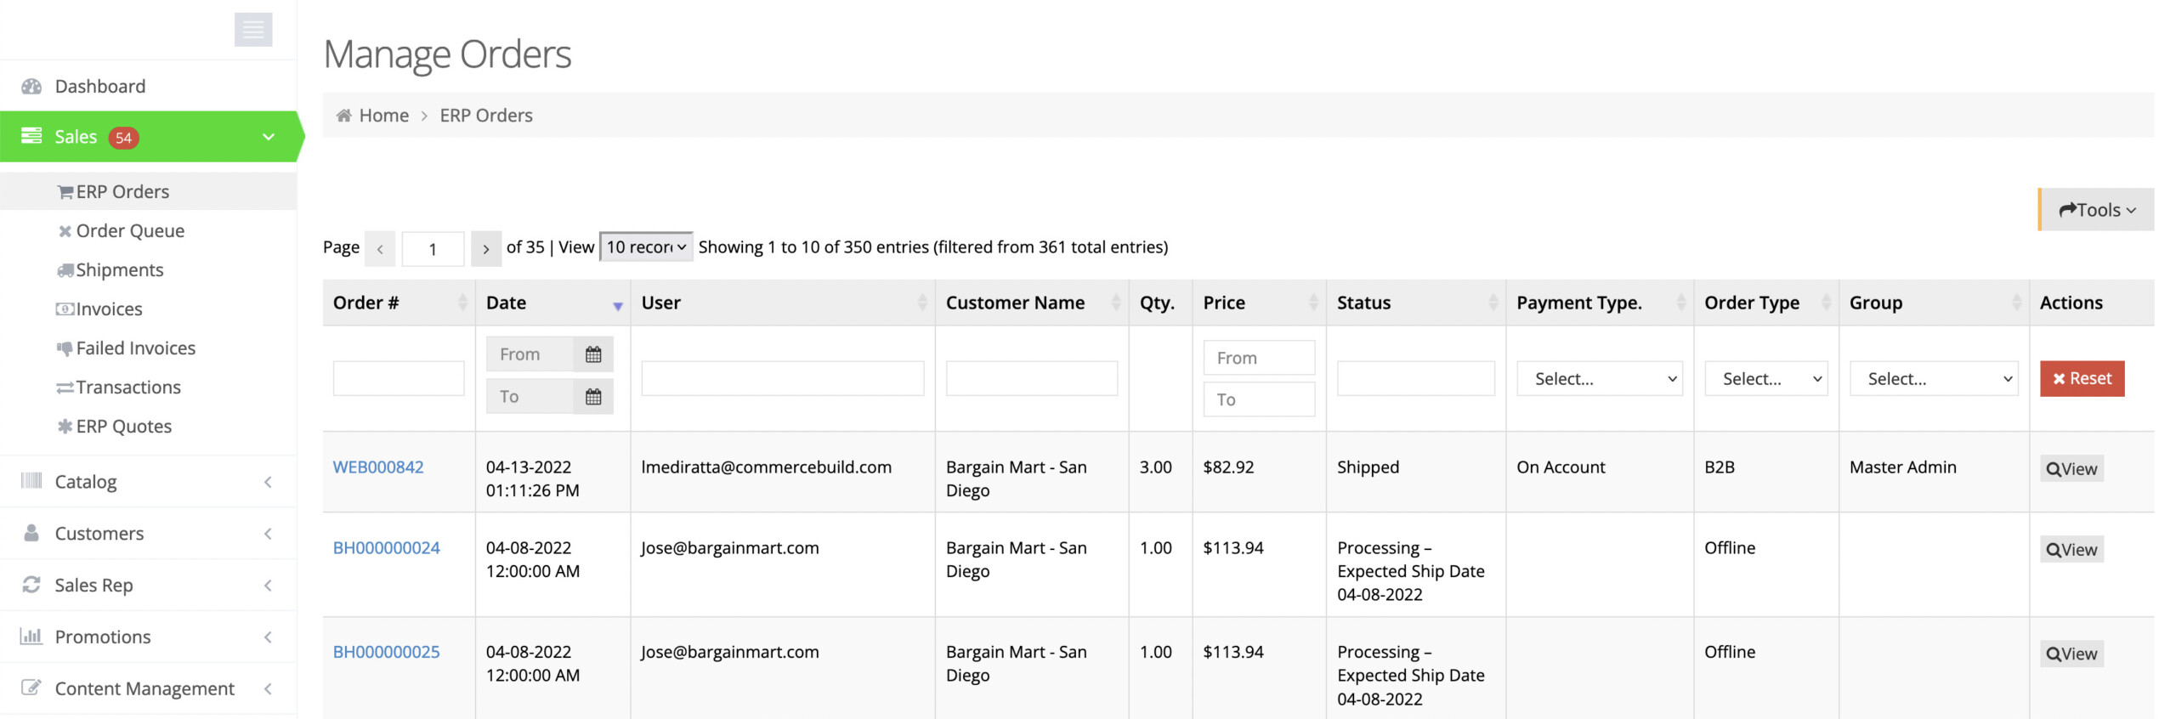Viewport: 2176px width, 719px height.
Task: Open Failed Invoices in sidebar
Action: click(135, 348)
